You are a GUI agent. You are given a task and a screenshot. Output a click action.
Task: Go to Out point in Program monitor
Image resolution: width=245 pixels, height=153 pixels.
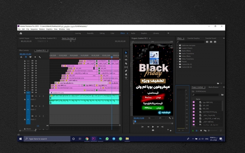[162, 127]
